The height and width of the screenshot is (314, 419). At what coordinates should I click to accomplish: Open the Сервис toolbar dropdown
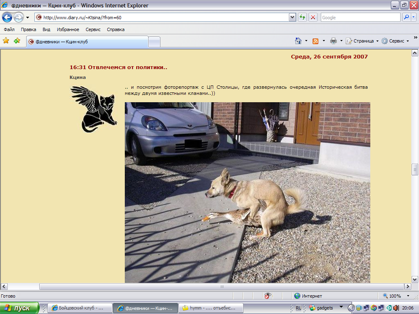395,41
